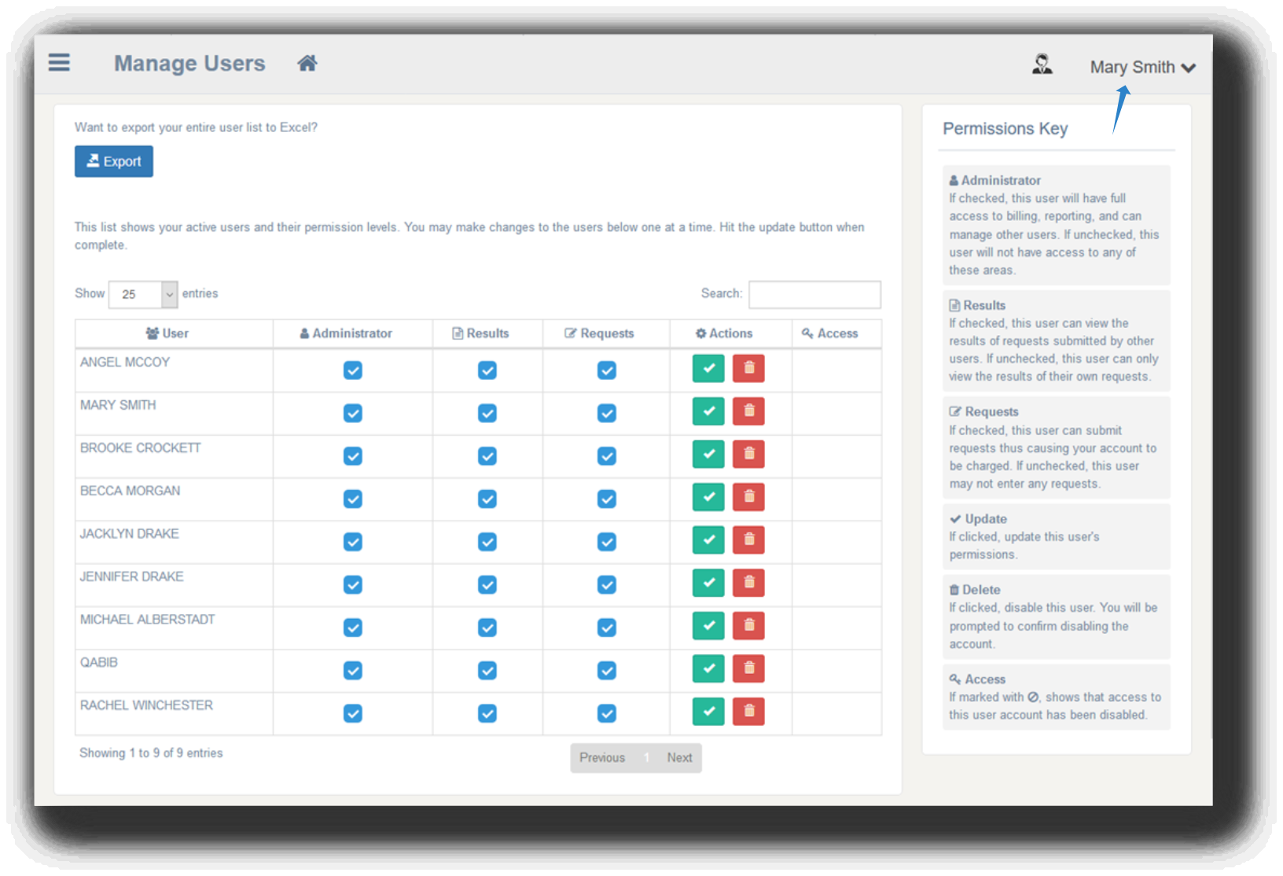The height and width of the screenshot is (876, 1283).
Task: Select the RACHEL WINCHESTER user name
Action: click(x=146, y=705)
